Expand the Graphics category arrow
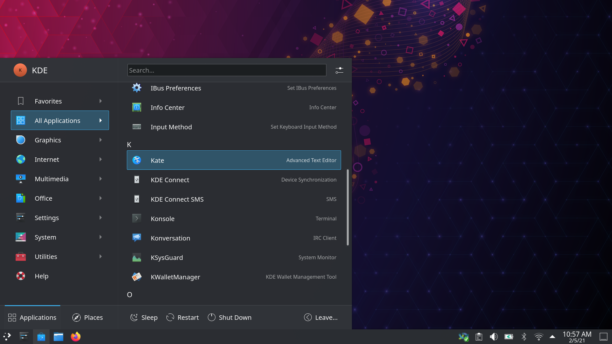 [x=101, y=140]
